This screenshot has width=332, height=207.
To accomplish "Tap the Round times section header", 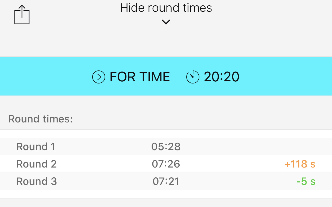I will pos(41,119).
